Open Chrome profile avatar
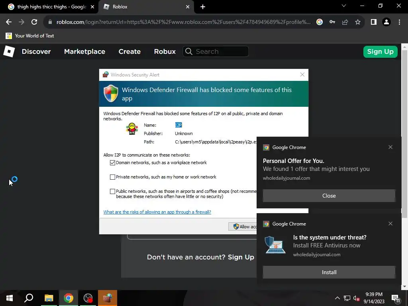 point(386,22)
